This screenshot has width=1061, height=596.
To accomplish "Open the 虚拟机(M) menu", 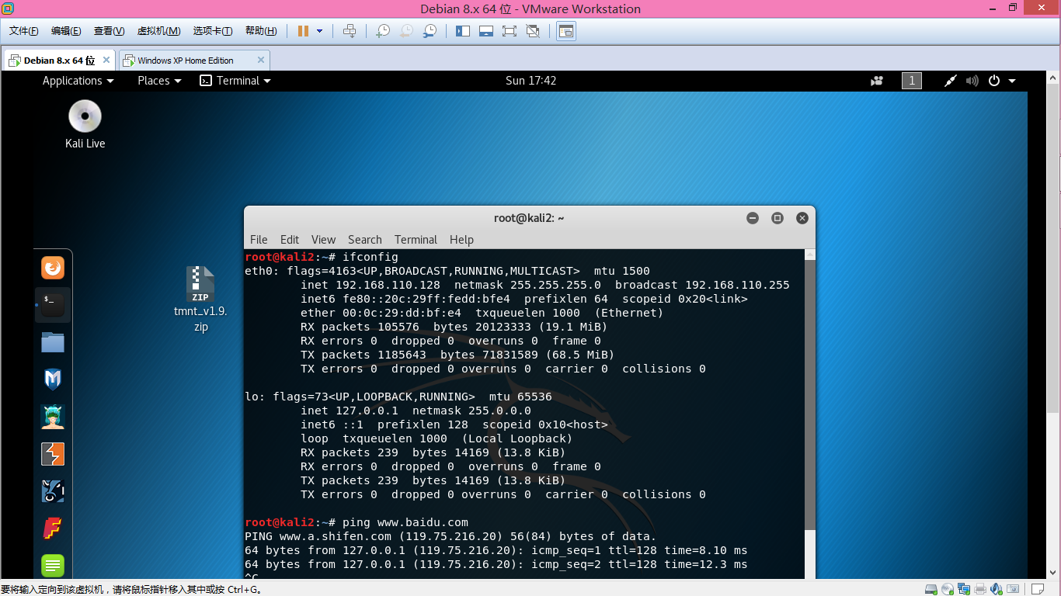I will click(158, 31).
